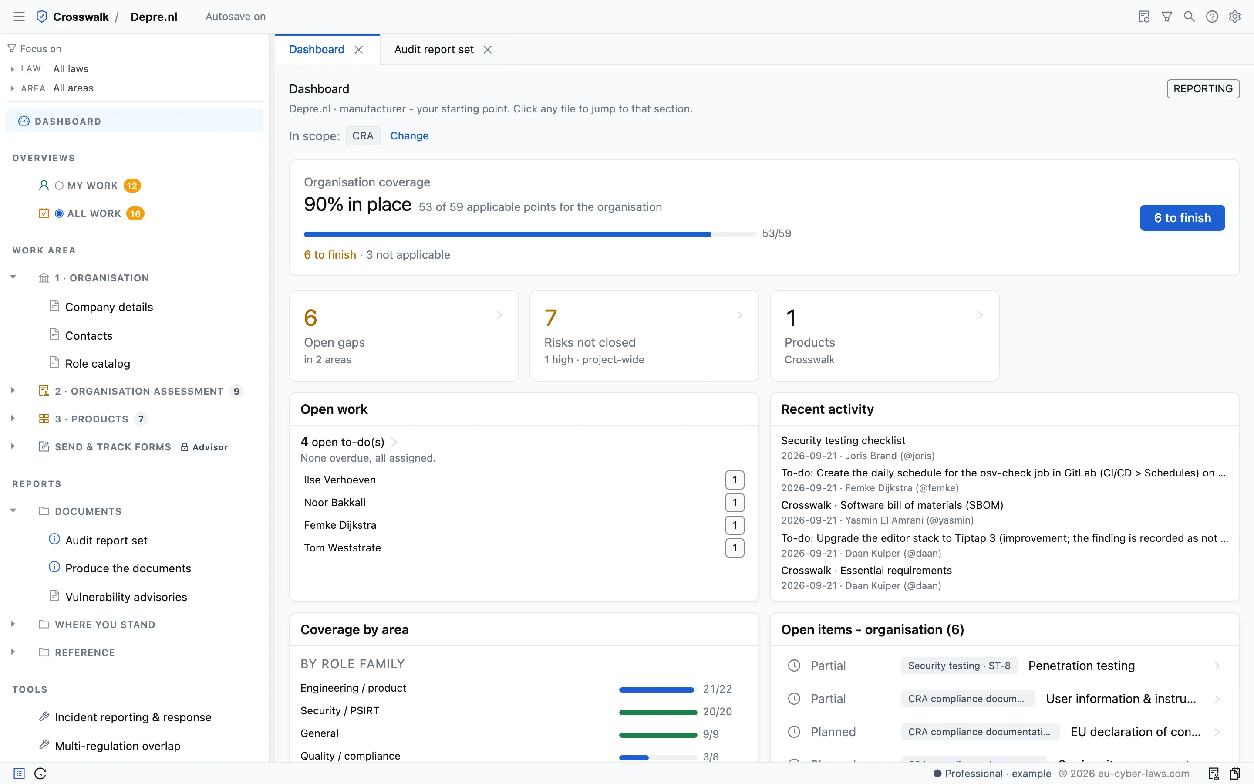Expand the Send & Track Forms section
Screen dimensions: 1254x784
13,446
